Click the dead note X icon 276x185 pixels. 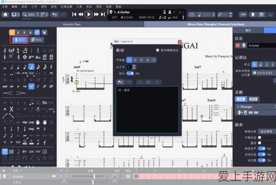[x=11, y=109]
